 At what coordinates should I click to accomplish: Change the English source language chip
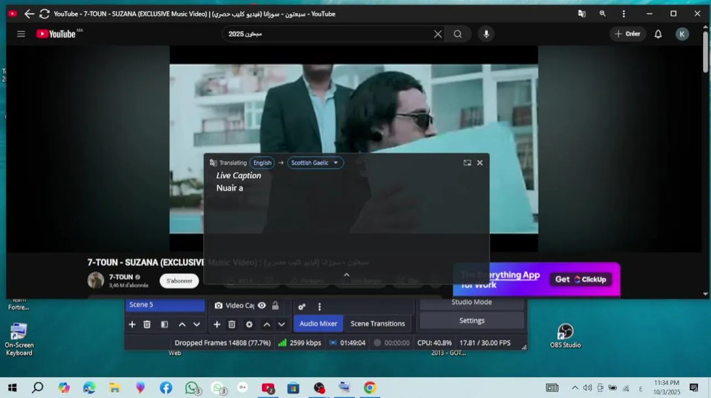(x=262, y=163)
